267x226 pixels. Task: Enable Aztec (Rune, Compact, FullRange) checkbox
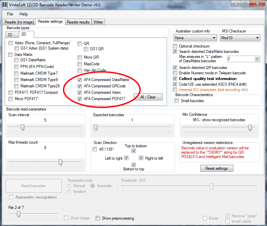(x=10, y=43)
